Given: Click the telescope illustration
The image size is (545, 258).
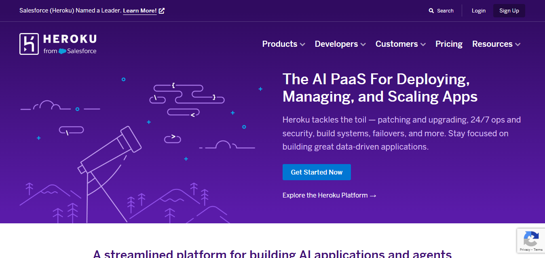Looking at the screenshot, I should pyautogui.click(x=109, y=173).
